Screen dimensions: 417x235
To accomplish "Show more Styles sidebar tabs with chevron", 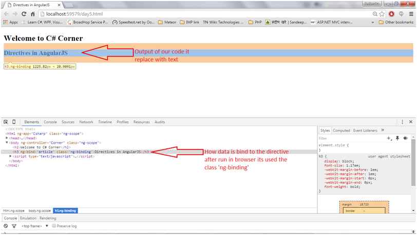I will [383, 130].
